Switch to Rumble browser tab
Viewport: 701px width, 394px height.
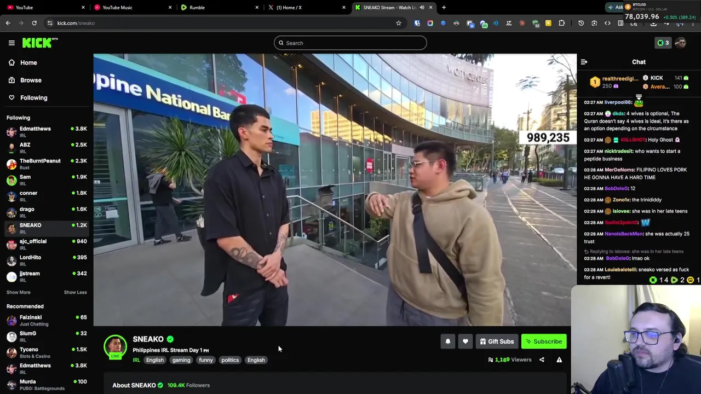219,7
